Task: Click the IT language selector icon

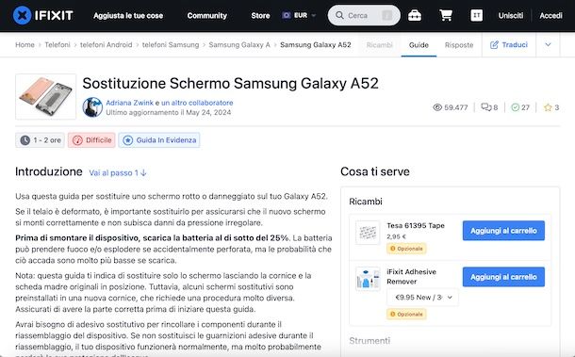Action: pyautogui.click(x=476, y=15)
